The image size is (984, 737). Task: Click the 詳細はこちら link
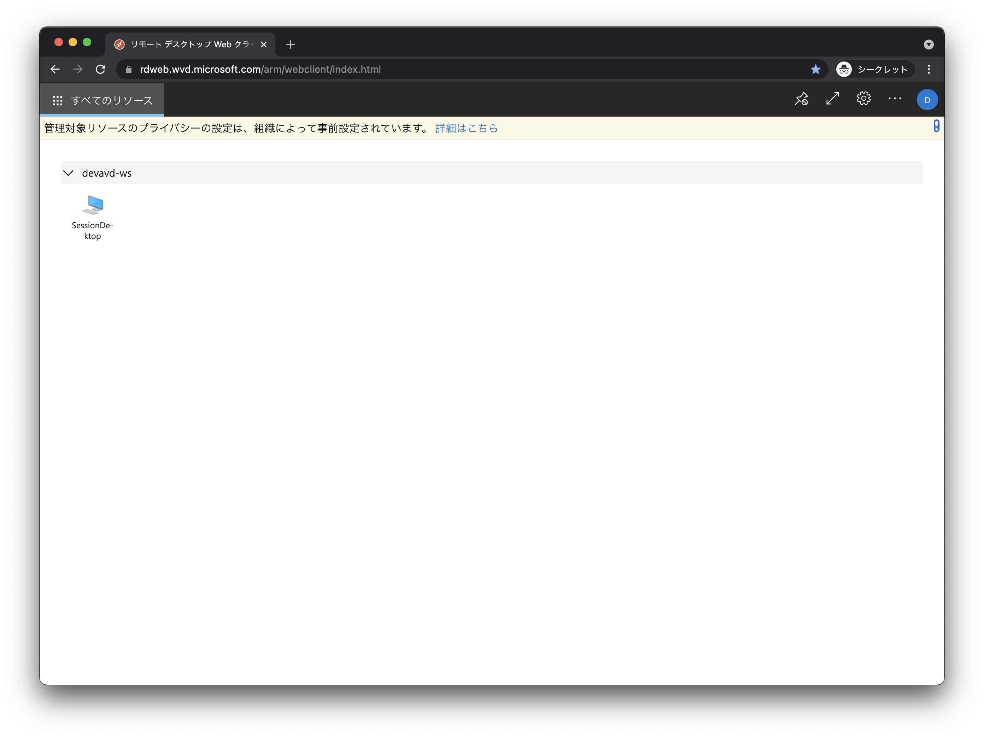[x=466, y=129]
